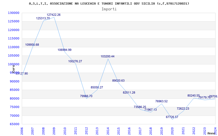Viewport: 218px width, 136px height.
Task: Click the data label 80240.55
Action: point(194,96)
